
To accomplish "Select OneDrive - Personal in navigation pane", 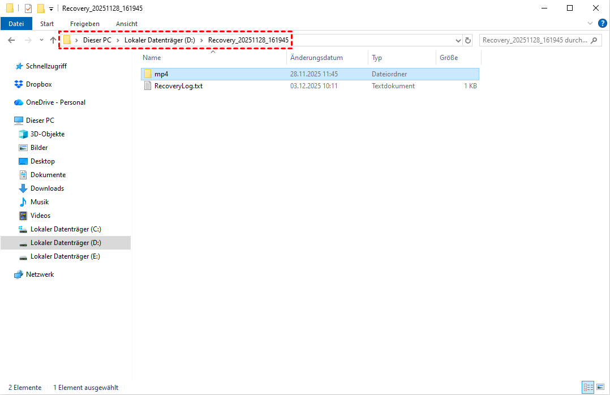I will 55,102.
